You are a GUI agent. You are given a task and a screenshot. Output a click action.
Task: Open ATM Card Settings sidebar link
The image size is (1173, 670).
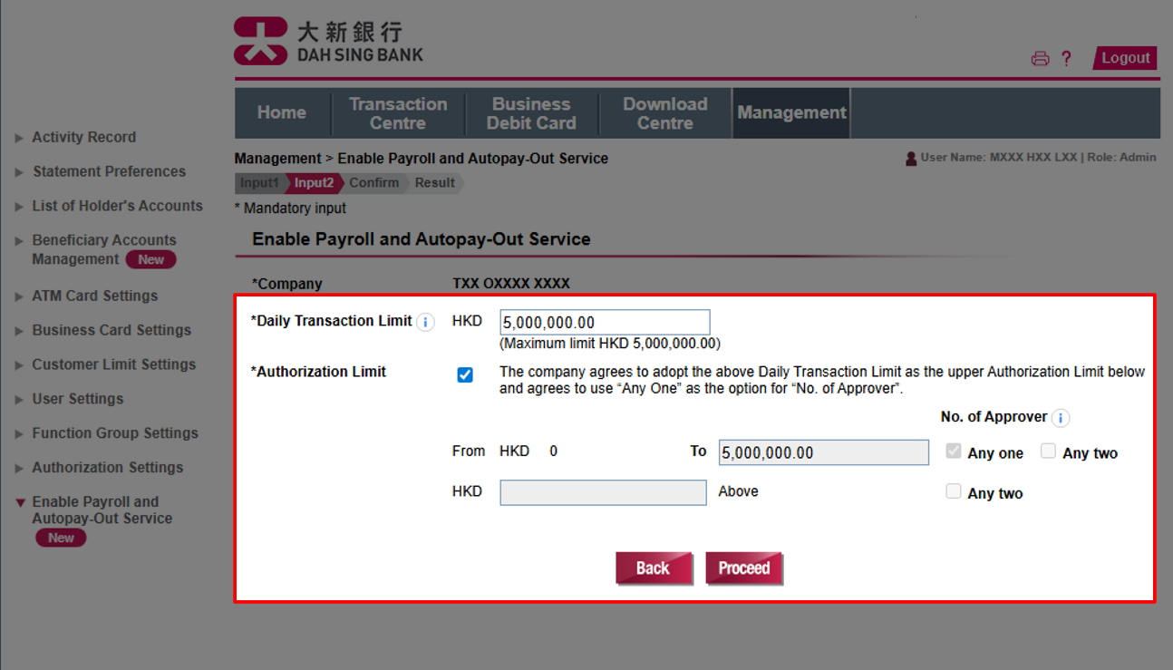click(95, 296)
